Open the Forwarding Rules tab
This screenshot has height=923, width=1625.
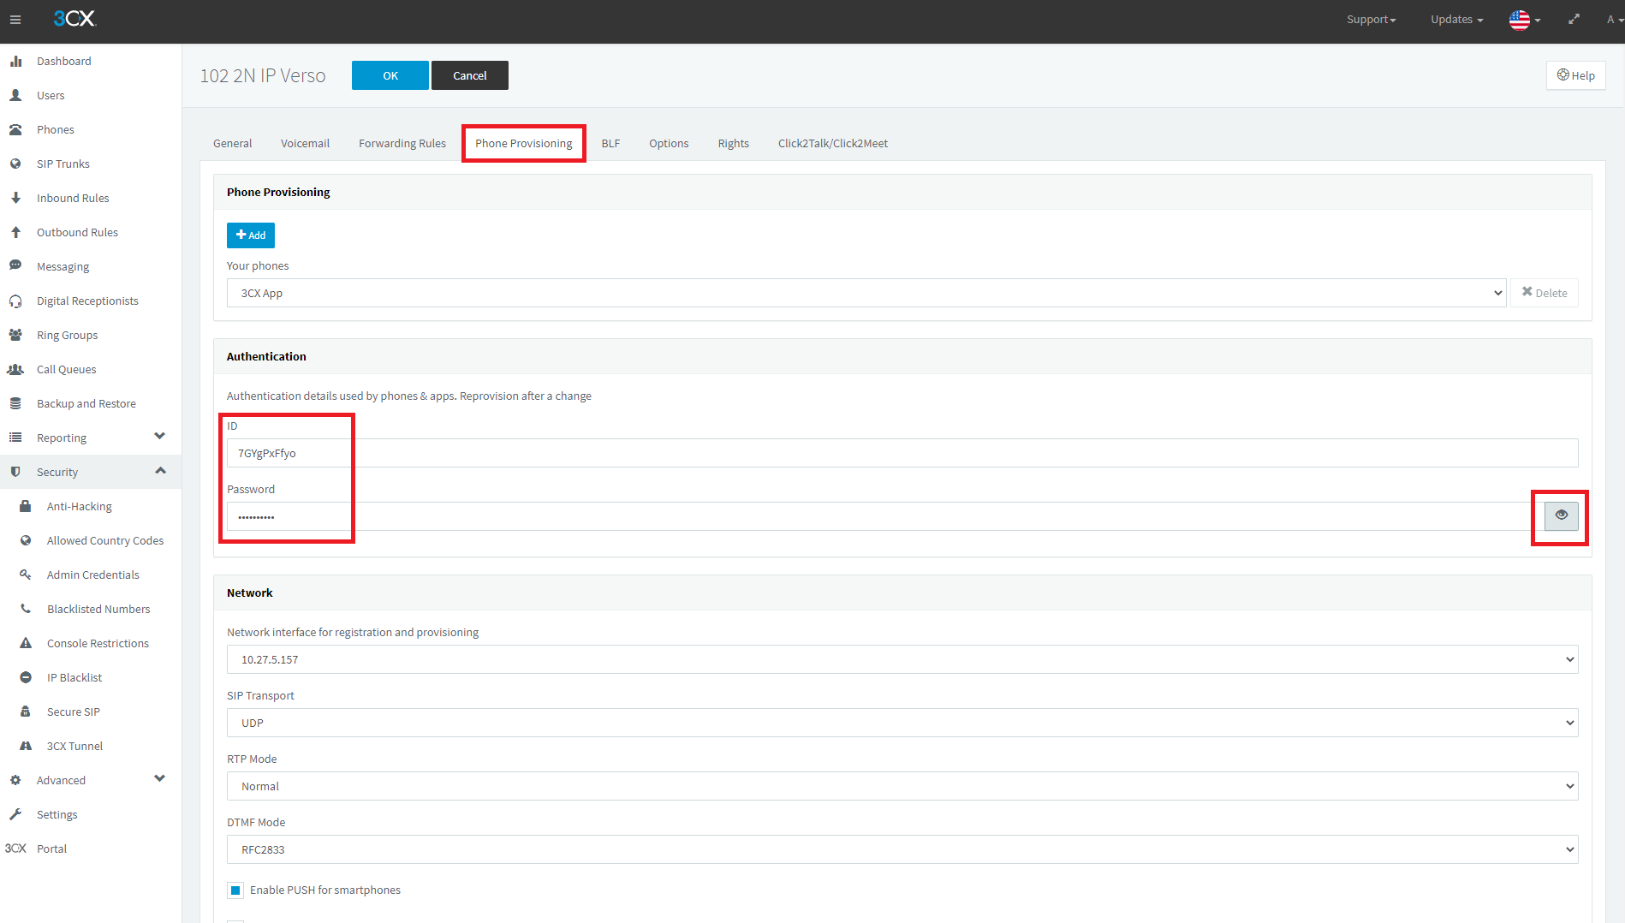coord(402,144)
